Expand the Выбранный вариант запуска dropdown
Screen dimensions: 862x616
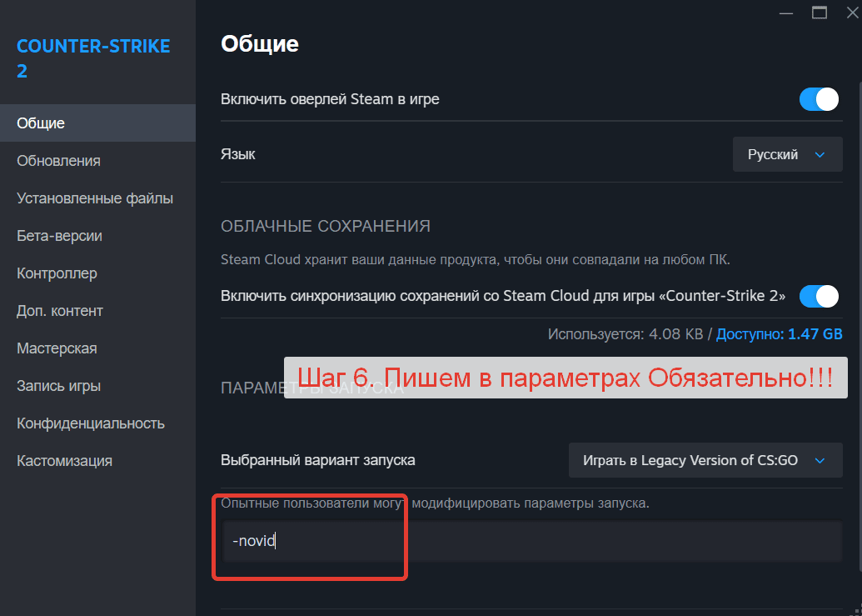705,460
